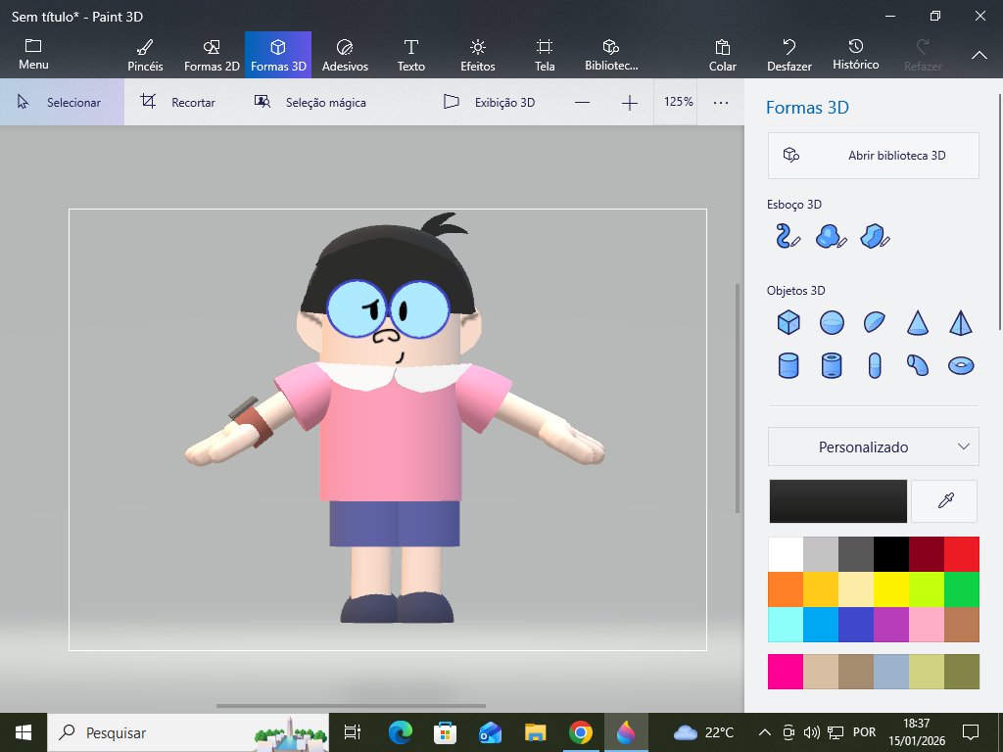Viewport: 1003px width, 752px height.
Task: Expand the Personalizado material dropdown
Action: (873, 446)
